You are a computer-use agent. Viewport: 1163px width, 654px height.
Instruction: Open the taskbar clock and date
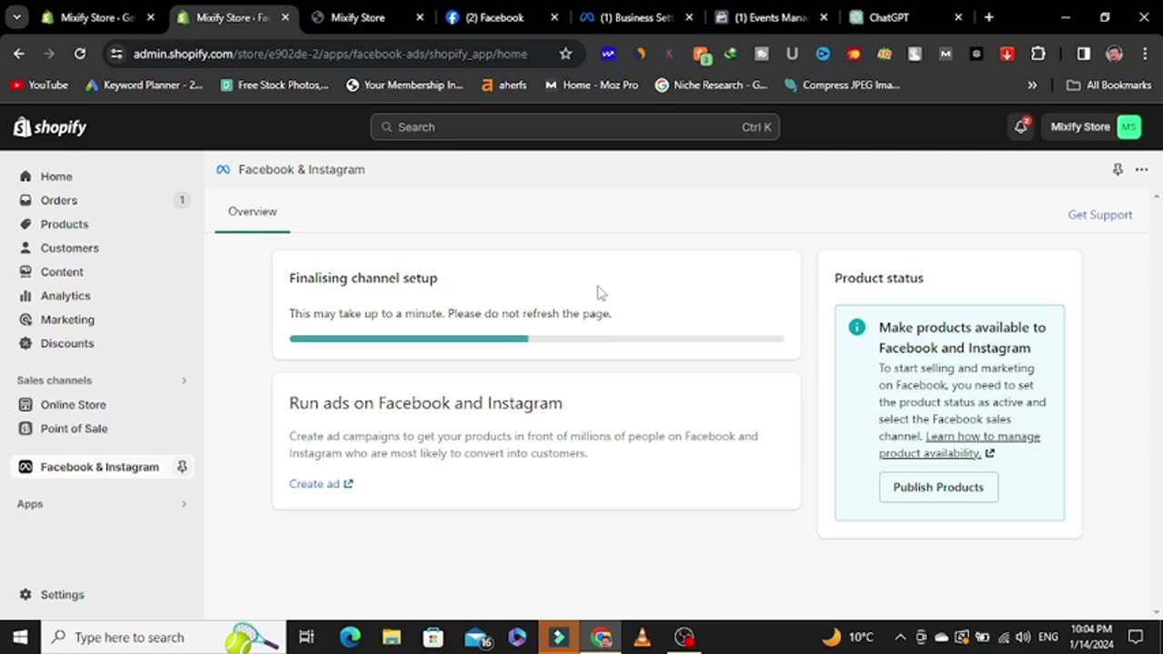coord(1091,637)
